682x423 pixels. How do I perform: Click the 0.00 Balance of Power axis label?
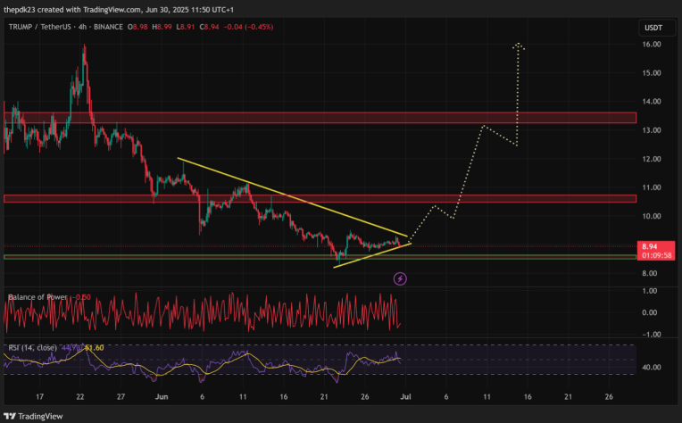click(x=649, y=312)
